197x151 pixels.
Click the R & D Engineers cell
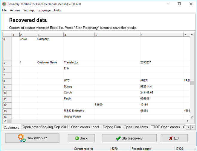coord(79,111)
